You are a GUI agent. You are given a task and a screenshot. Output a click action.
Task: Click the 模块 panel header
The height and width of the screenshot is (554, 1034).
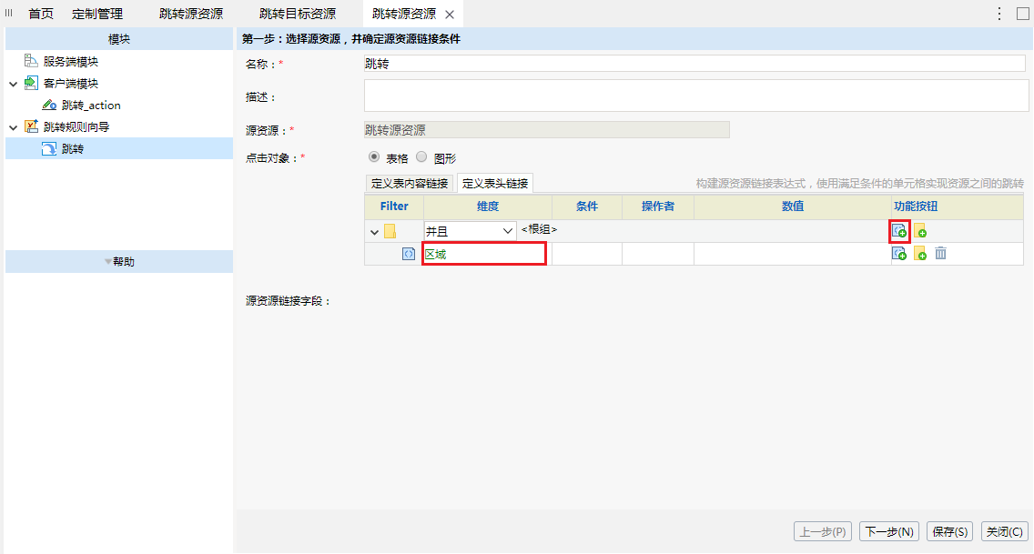point(118,39)
